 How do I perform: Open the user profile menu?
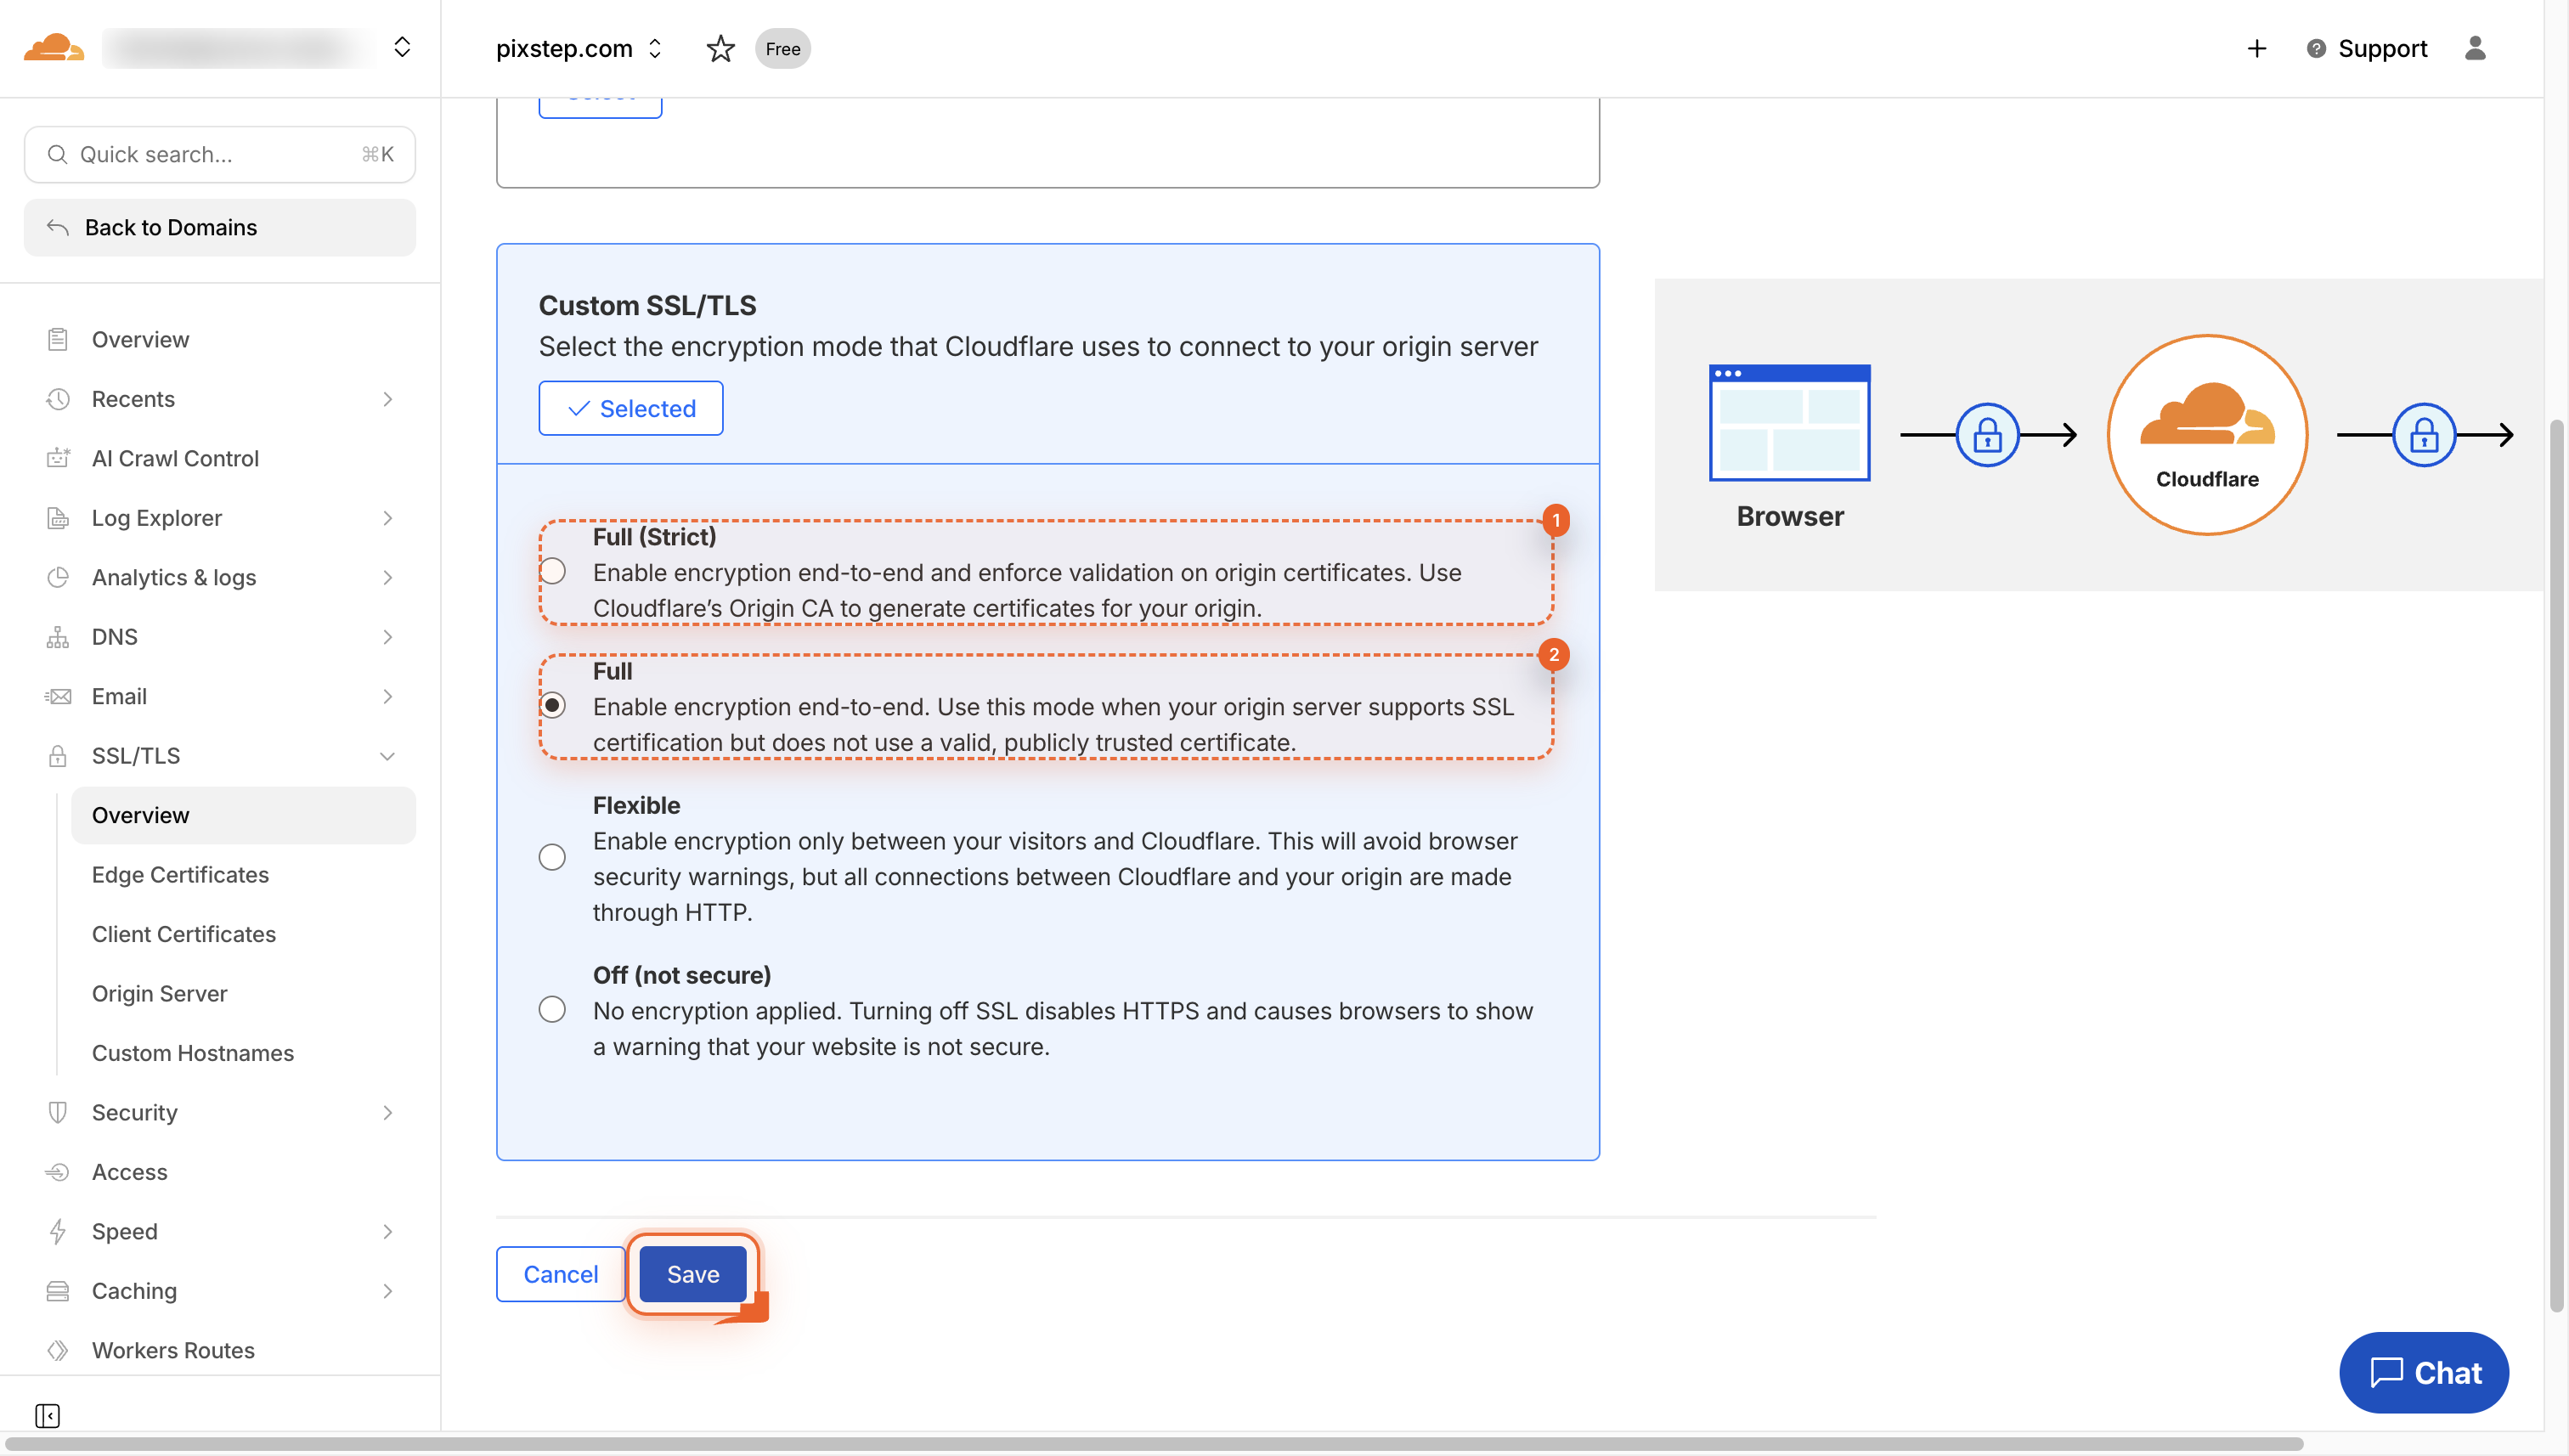coord(2475,48)
